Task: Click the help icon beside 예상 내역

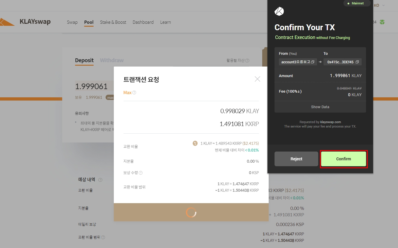Action: click(x=100, y=180)
